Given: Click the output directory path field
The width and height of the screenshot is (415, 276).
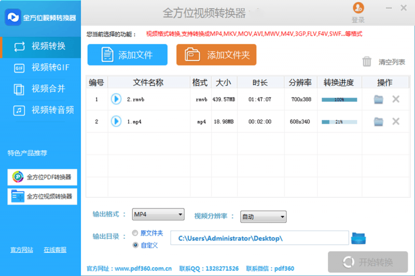Looking at the screenshot, I should pos(259,238).
